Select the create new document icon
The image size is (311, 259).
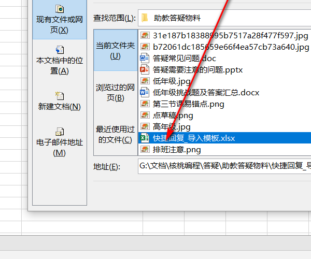[x=60, y=96]
